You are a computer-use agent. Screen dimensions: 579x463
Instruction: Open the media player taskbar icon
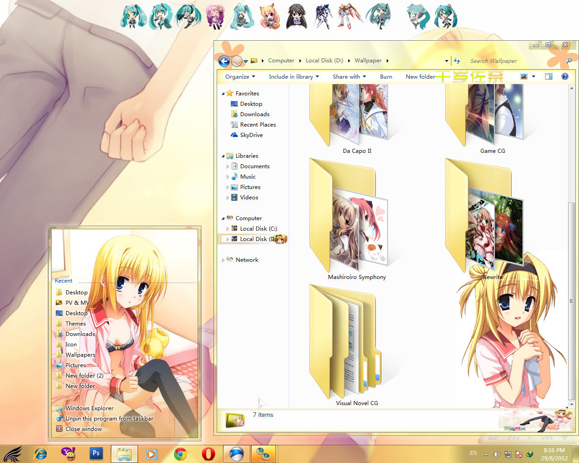point(152,454)
